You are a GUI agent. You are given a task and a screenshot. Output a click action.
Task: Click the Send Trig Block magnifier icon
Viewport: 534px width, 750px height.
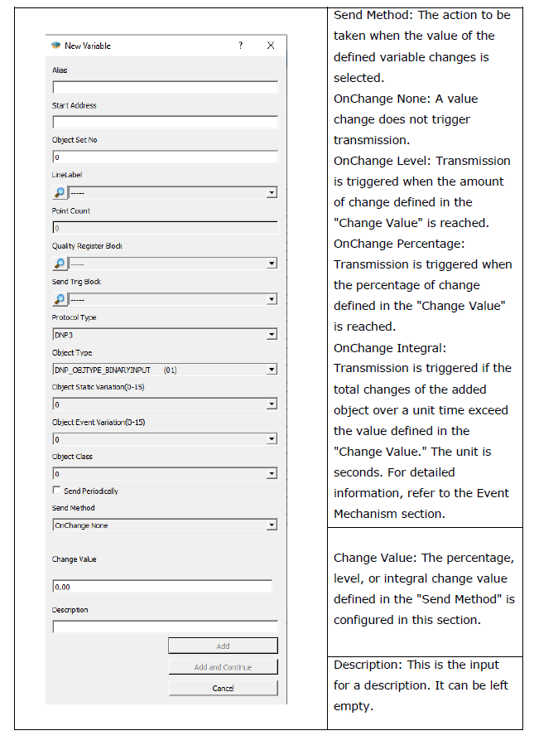(x=60, y=299)
